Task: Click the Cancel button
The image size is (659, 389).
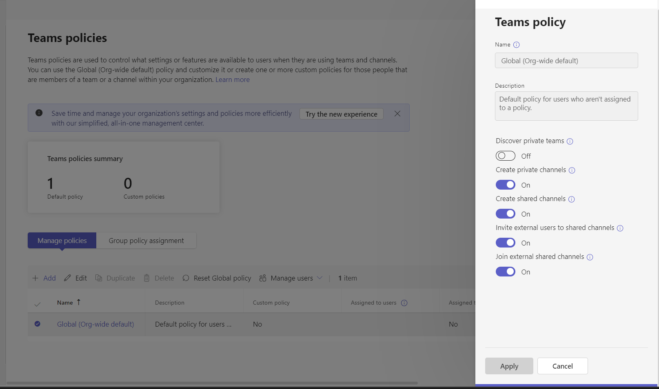Action: (x=563, y=366)
